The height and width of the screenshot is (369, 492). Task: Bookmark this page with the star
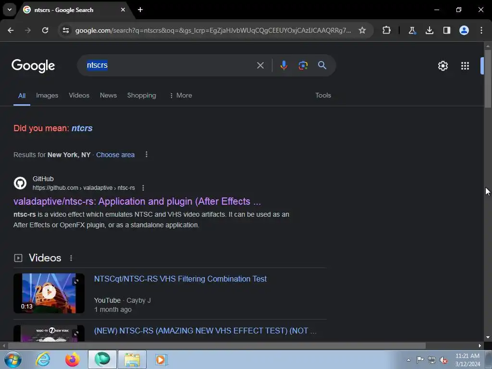point(362,30)
